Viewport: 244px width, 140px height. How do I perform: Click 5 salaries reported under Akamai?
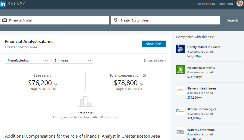pos(200,114)
